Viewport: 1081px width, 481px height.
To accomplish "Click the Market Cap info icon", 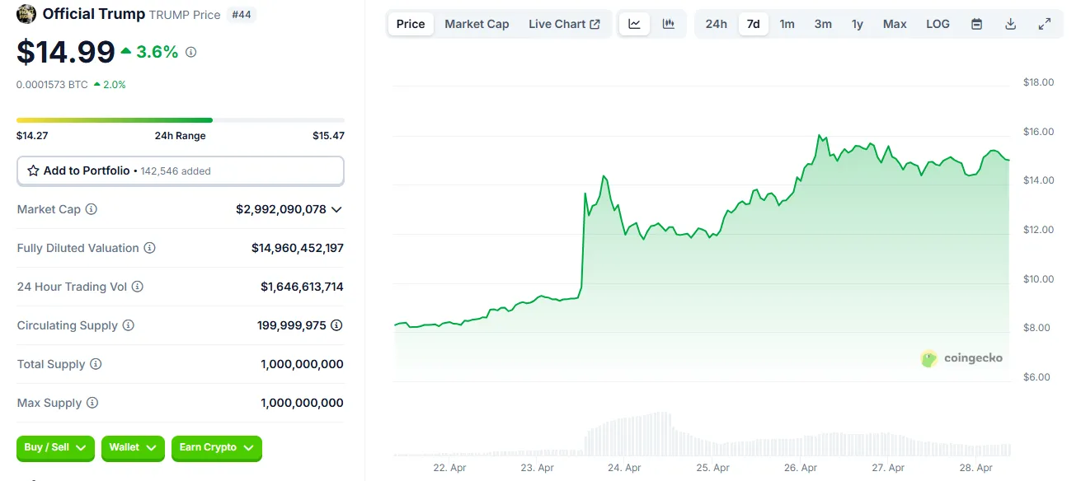I will click(x=92, y=209).
